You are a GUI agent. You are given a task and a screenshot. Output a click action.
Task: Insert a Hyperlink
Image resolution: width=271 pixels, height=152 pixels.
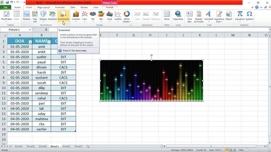pyautogui.click(x=178, y=16)
